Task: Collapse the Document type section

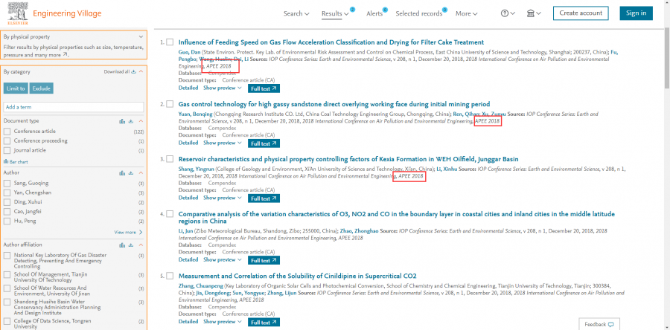Action: click(141, 121)
